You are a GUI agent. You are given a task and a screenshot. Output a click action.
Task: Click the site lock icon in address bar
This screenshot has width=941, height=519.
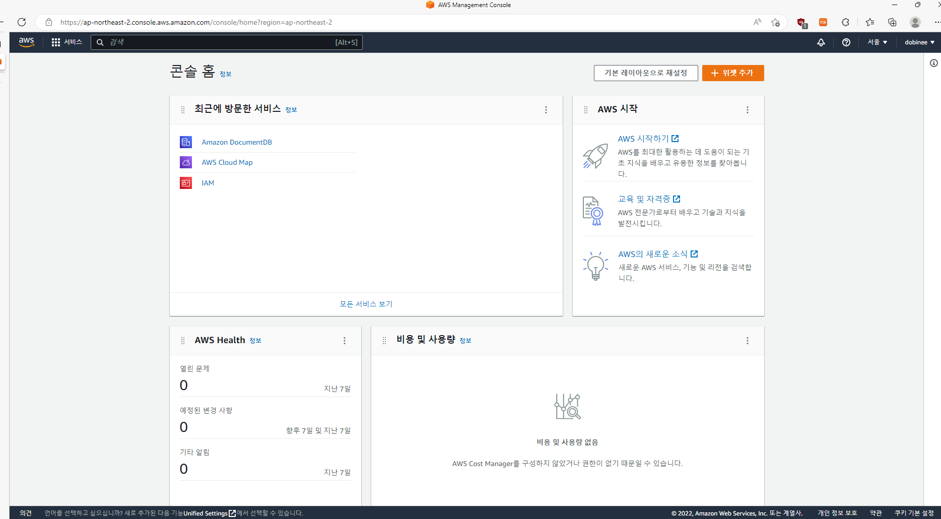tap(49, 22)
